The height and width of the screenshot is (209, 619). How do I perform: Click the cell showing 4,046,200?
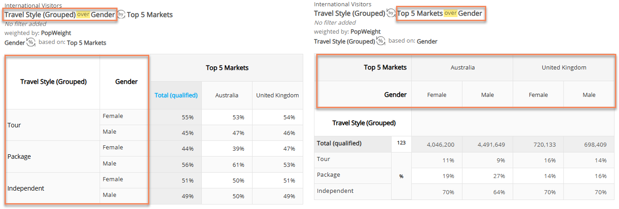437,144
